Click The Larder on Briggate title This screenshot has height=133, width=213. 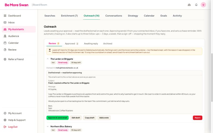(62, 59)
